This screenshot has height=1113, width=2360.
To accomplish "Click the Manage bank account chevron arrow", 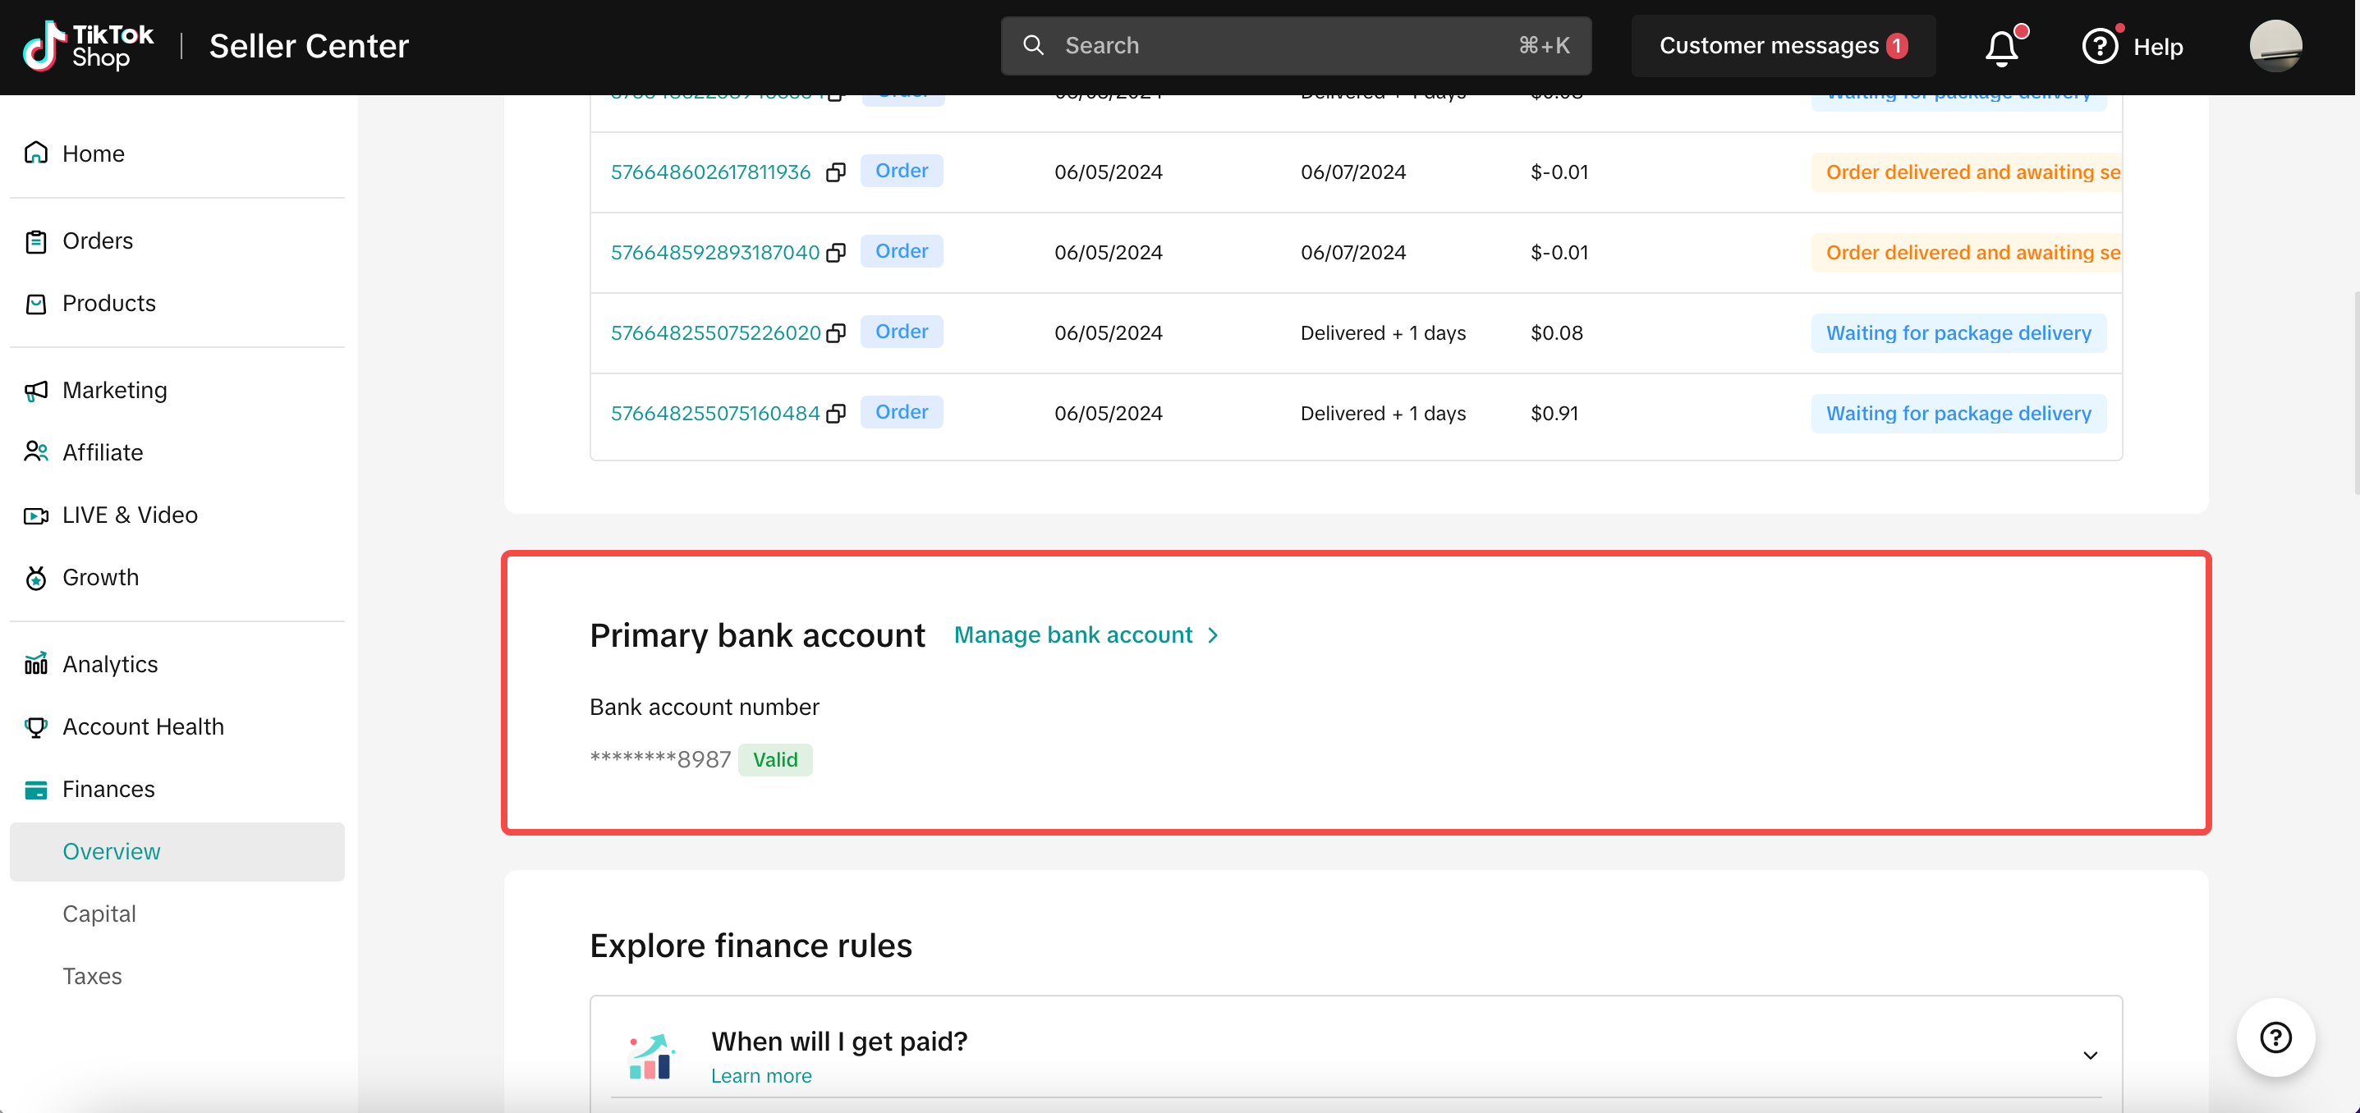I will click(x=1213, y=636).
